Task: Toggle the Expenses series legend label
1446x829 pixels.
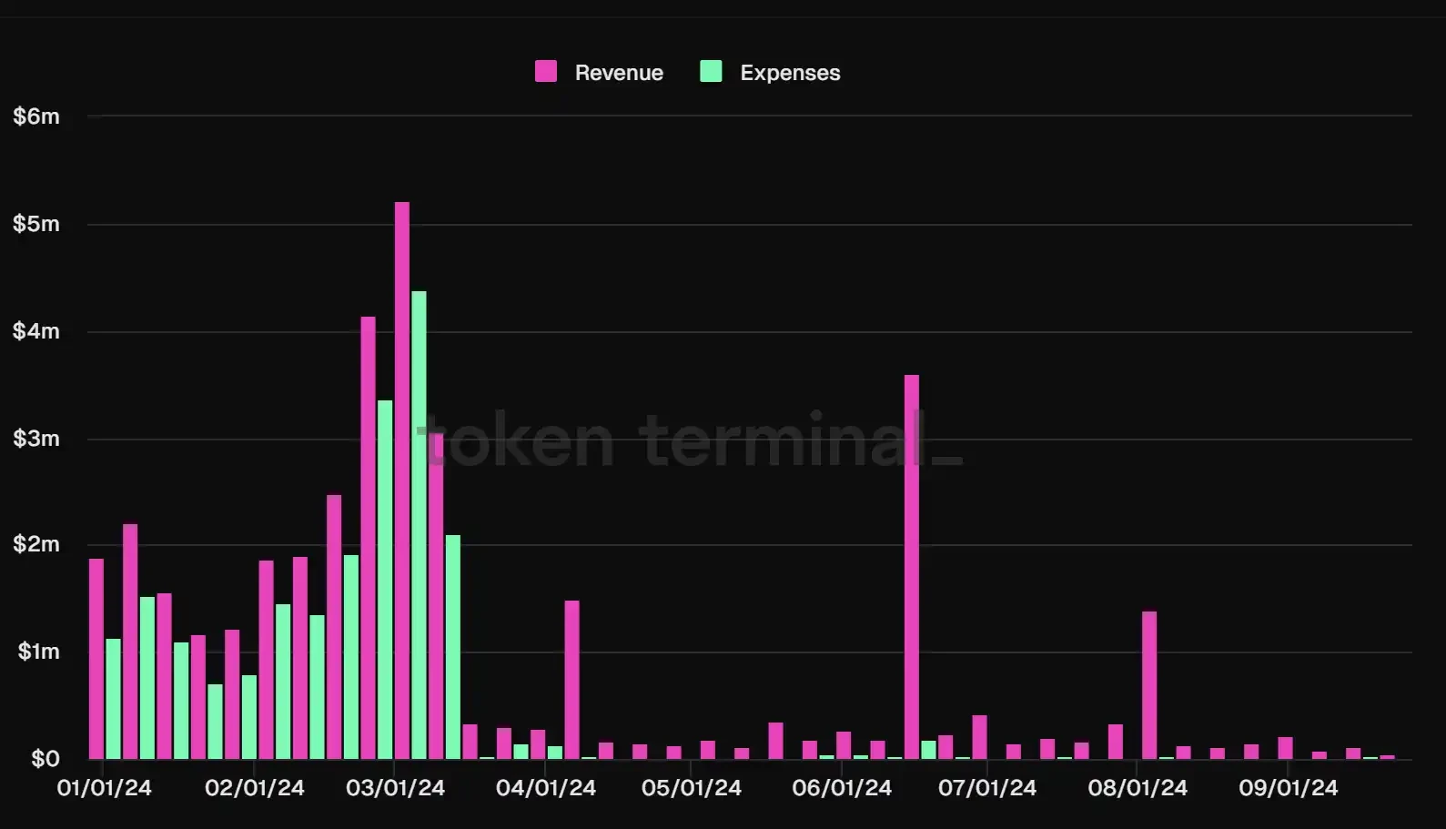Action: point(790,73)
